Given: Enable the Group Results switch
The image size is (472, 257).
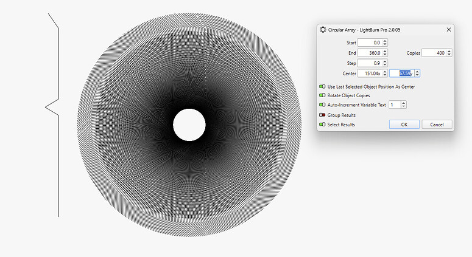Looking at the screenshot, I should pyautogui.click(x=322, y=115).
